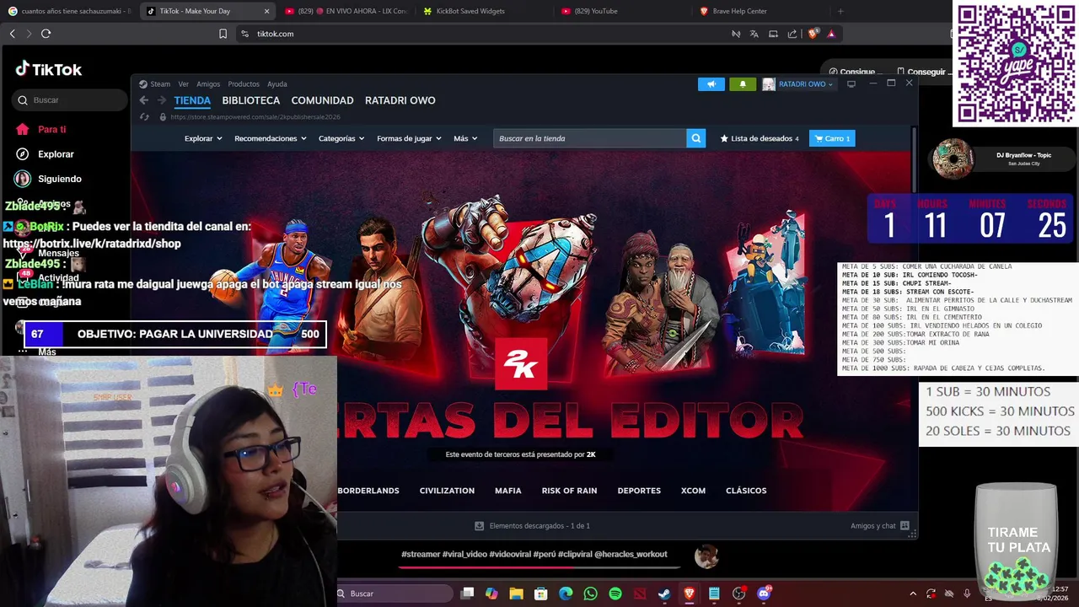Switch to the BIBLIOTECA tab
The width and height of the screenshot is (1079, 607).
(251, 100)
